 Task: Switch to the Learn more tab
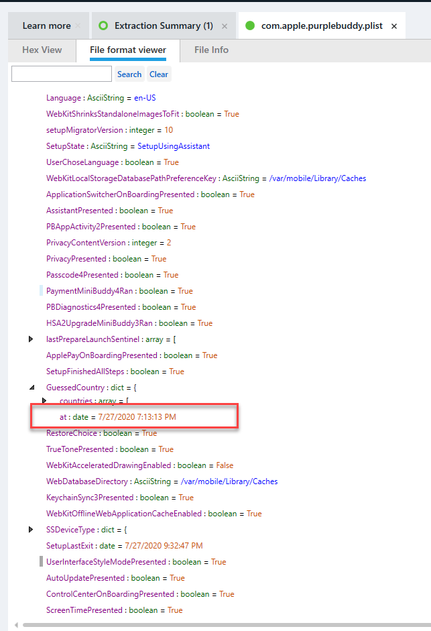(46, 26)
